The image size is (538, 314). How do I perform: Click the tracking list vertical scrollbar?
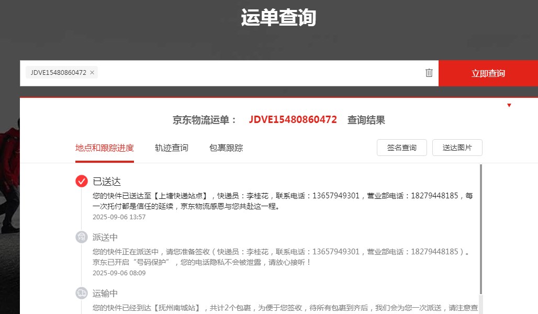click(x=481, y=230)
